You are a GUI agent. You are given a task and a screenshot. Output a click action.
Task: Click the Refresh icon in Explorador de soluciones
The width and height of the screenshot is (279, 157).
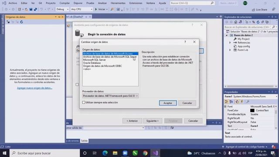pos(258,22)
